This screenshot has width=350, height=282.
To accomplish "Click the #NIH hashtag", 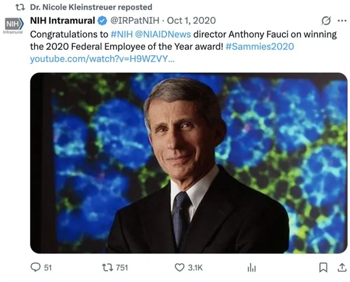I will coord(122,34).
